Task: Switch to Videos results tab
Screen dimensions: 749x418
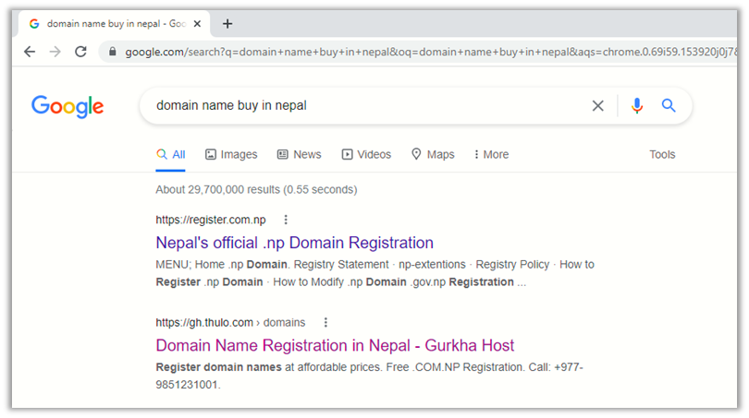Action: pos(366,154)
